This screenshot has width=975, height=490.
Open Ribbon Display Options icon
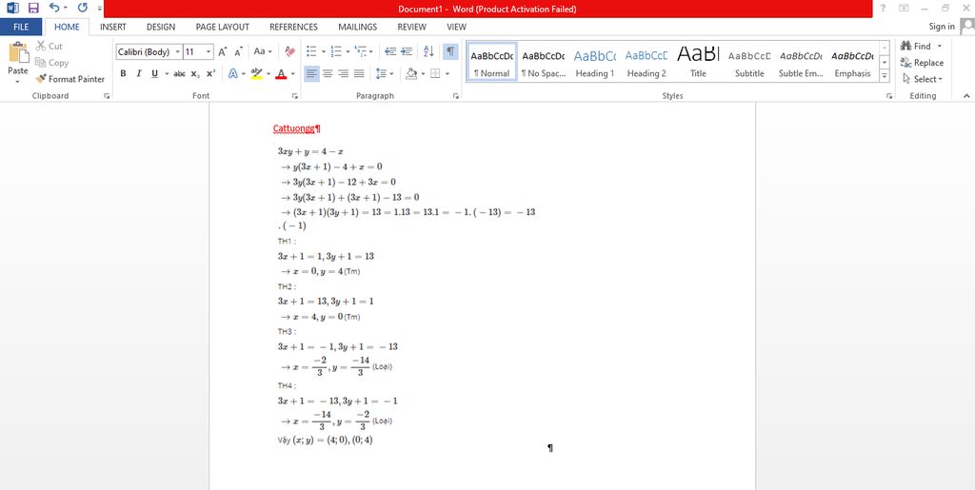pyautogui.click(x=904, y=8)
